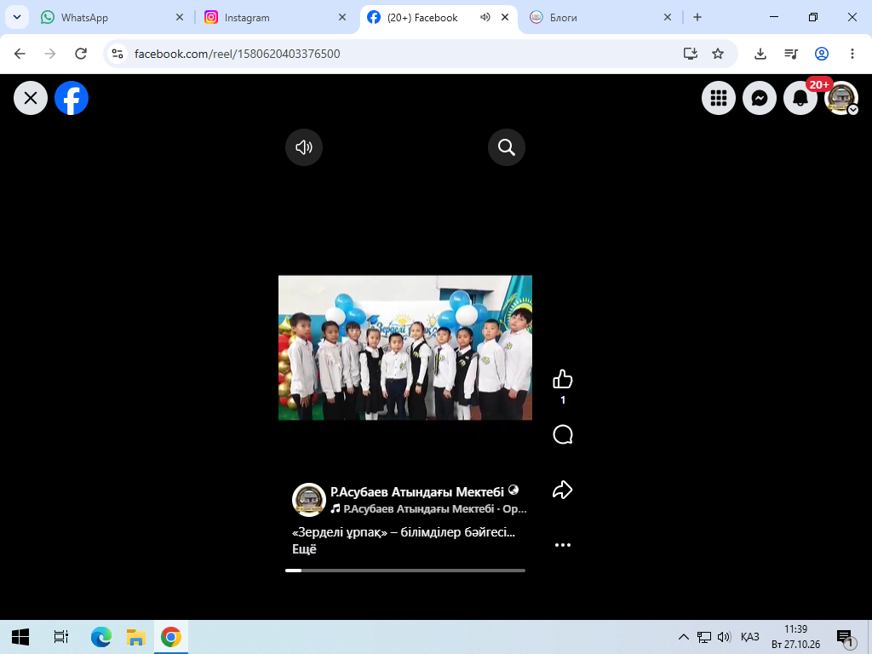Open the Windows Start menu
872x654 pixels.
coord(20,637)
